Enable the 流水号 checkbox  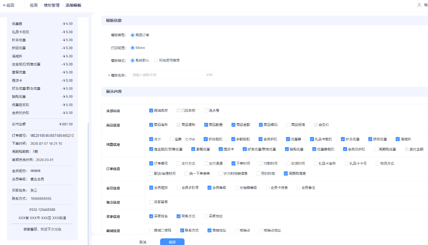207,110
